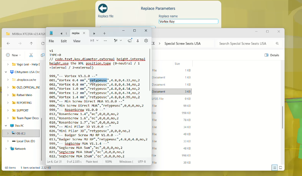The image size is (302, 176).
Task: Expand Rafael Melo folder
Action: (x=8, y=95)
